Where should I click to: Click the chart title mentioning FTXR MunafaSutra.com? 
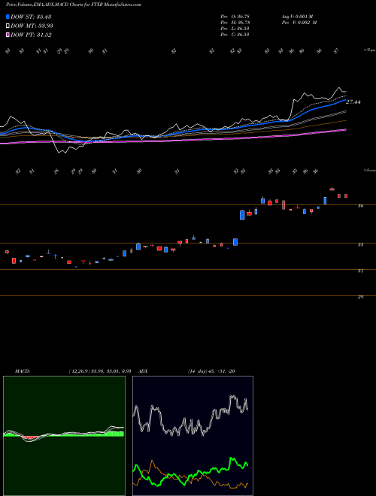[74, 5]
